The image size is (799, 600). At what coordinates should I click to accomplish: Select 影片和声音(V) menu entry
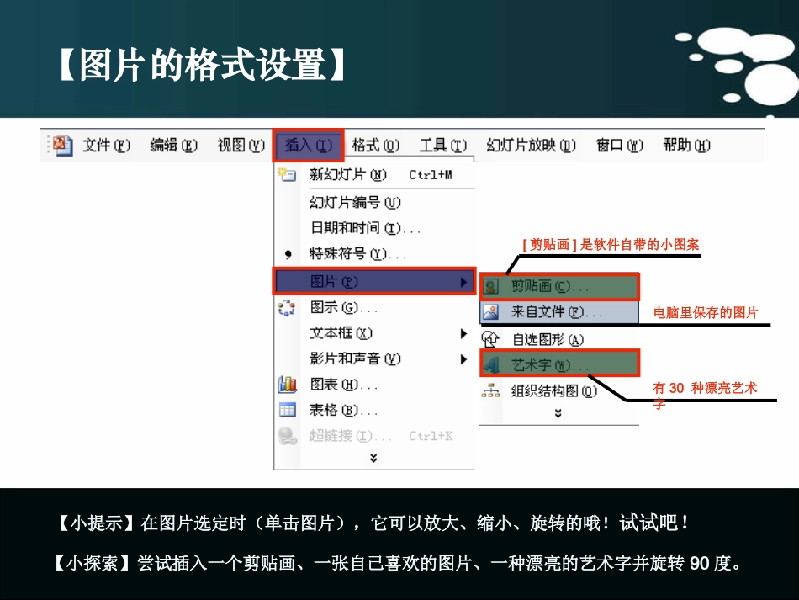point(375,358)
